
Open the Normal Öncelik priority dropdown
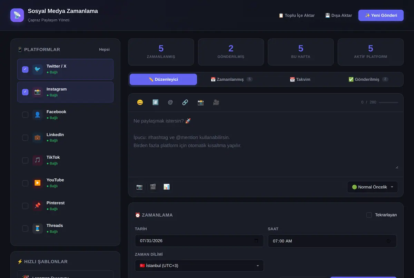pos(373,187)
